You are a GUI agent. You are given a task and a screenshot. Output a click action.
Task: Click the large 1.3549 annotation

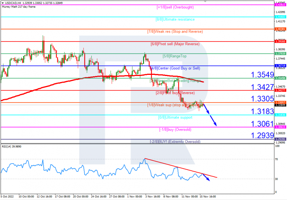click(262, 74)
